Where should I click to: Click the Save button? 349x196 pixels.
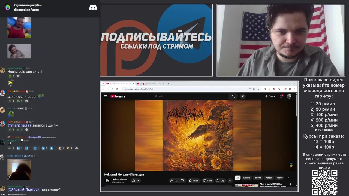pos(207,180)
